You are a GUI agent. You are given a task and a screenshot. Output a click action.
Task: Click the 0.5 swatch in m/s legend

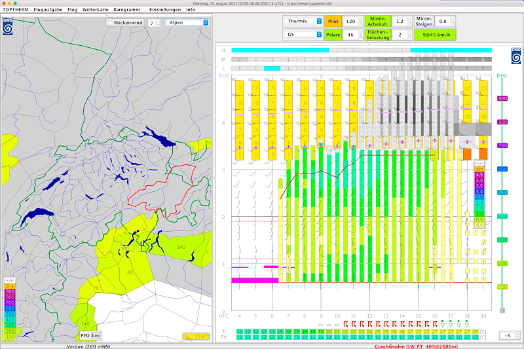(479, 220)
